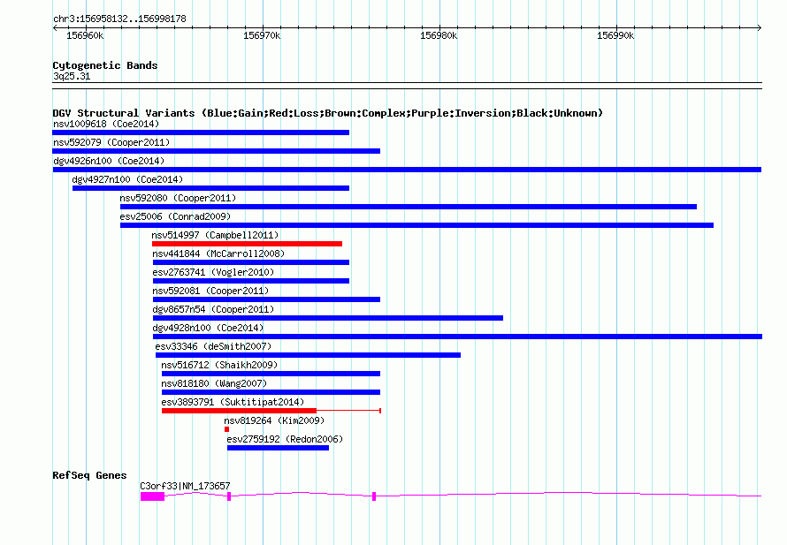
Task: Click the nsv592080 (Cooper2011) gain bar
Action: [x=409, y=207]
